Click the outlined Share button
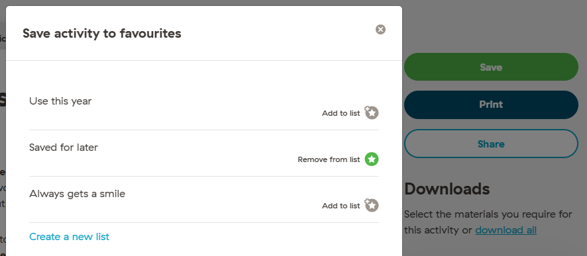This screenshot has height=256, width=587. tap(491, 144)
